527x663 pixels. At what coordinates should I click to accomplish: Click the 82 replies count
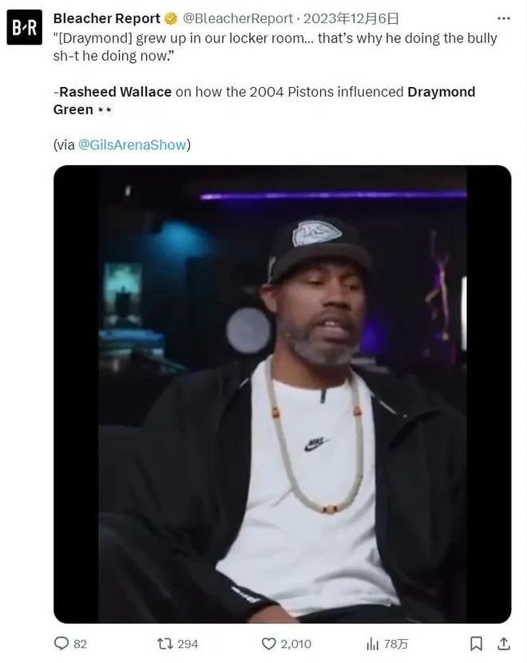tap(80, 644)
